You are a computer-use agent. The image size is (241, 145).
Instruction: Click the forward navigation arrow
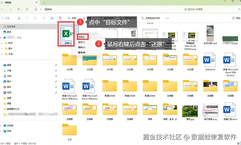pos(11,9)
